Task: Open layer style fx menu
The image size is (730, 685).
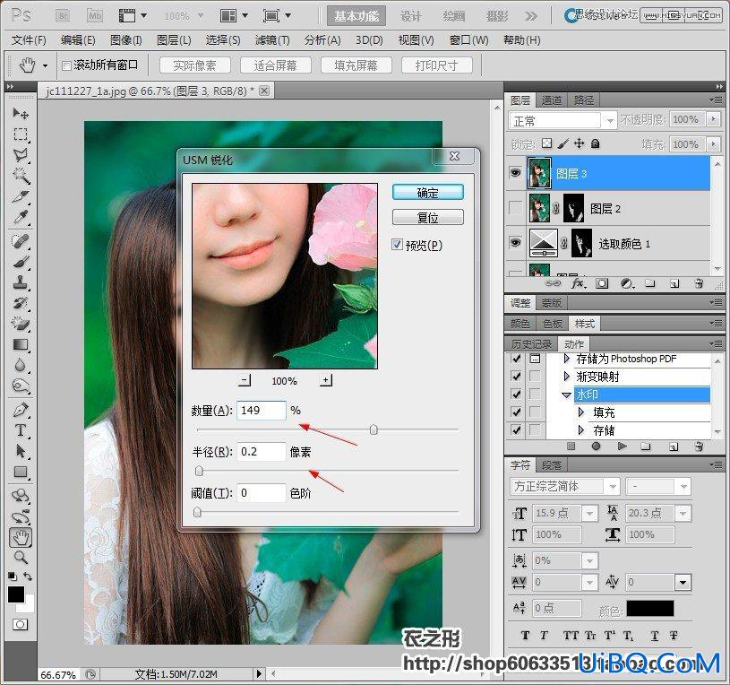Action: point(578,283)
